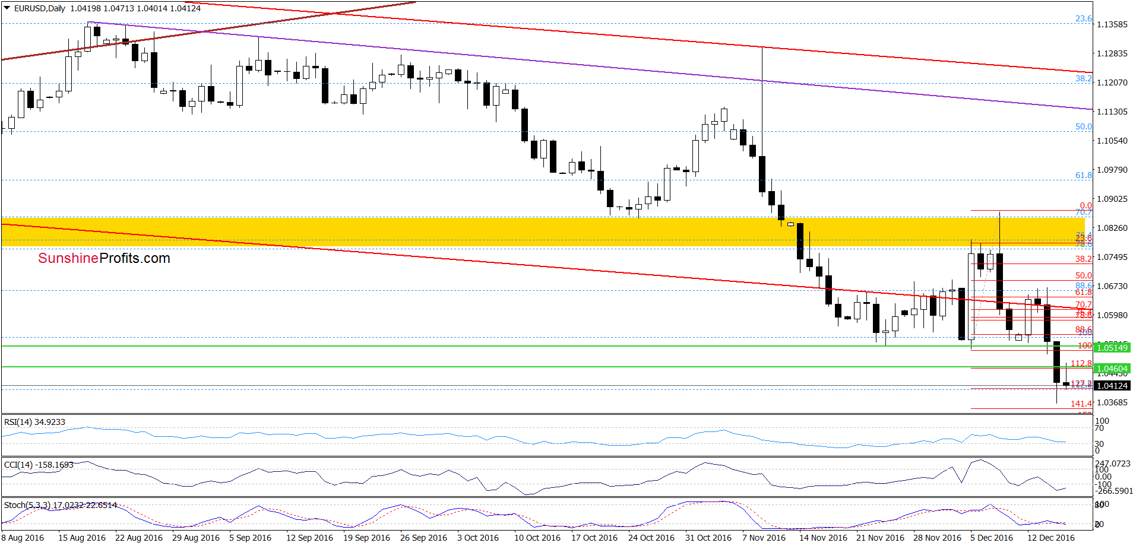Click the -266.5901 CCI scale value

1114,491
